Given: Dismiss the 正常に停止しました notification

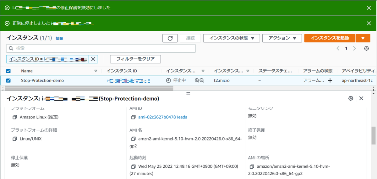Looking at the screenshot, I should pyautogui.click(x=369, y=24).
